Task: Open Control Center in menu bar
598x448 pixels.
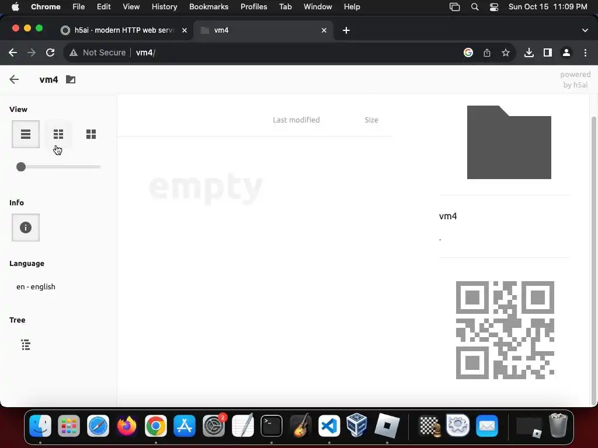Action: [494, 7]
